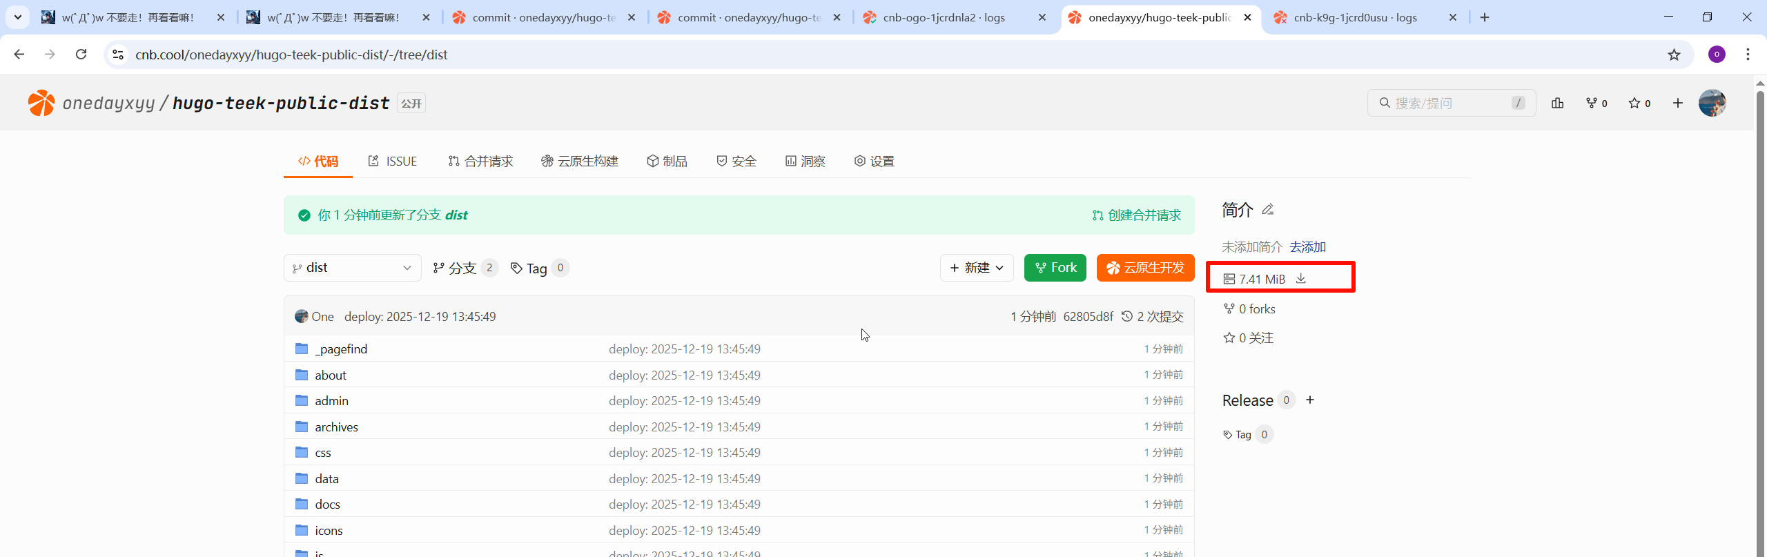Bookmark this page with star icon
1767x557 pixels.
point(1674,55)
